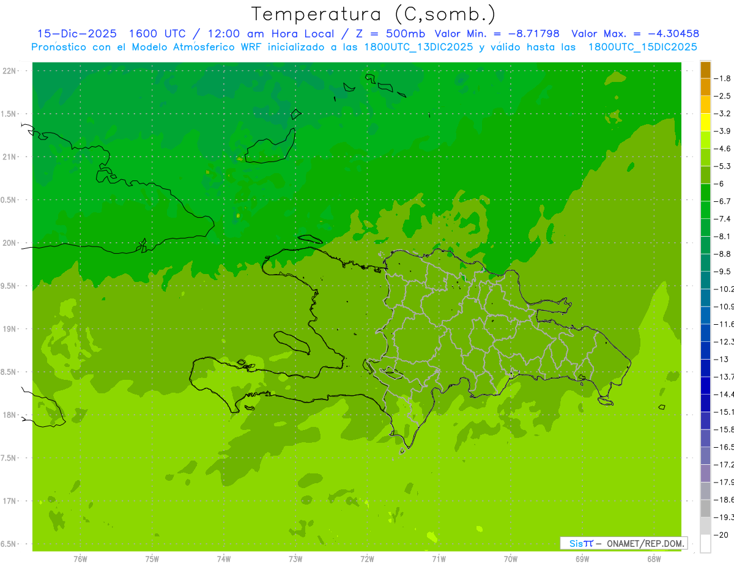Image resolution: width=734 pixels, height=567 pixels.
Task: Click the '73W' longitude label
Action: coord(295,559)
